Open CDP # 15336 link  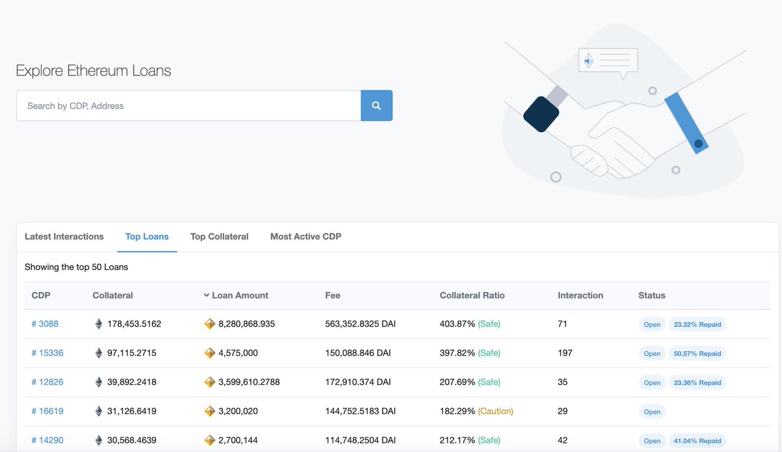click(x=48, y=352)
